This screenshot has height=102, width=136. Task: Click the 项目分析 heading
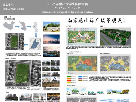(8, 17)
